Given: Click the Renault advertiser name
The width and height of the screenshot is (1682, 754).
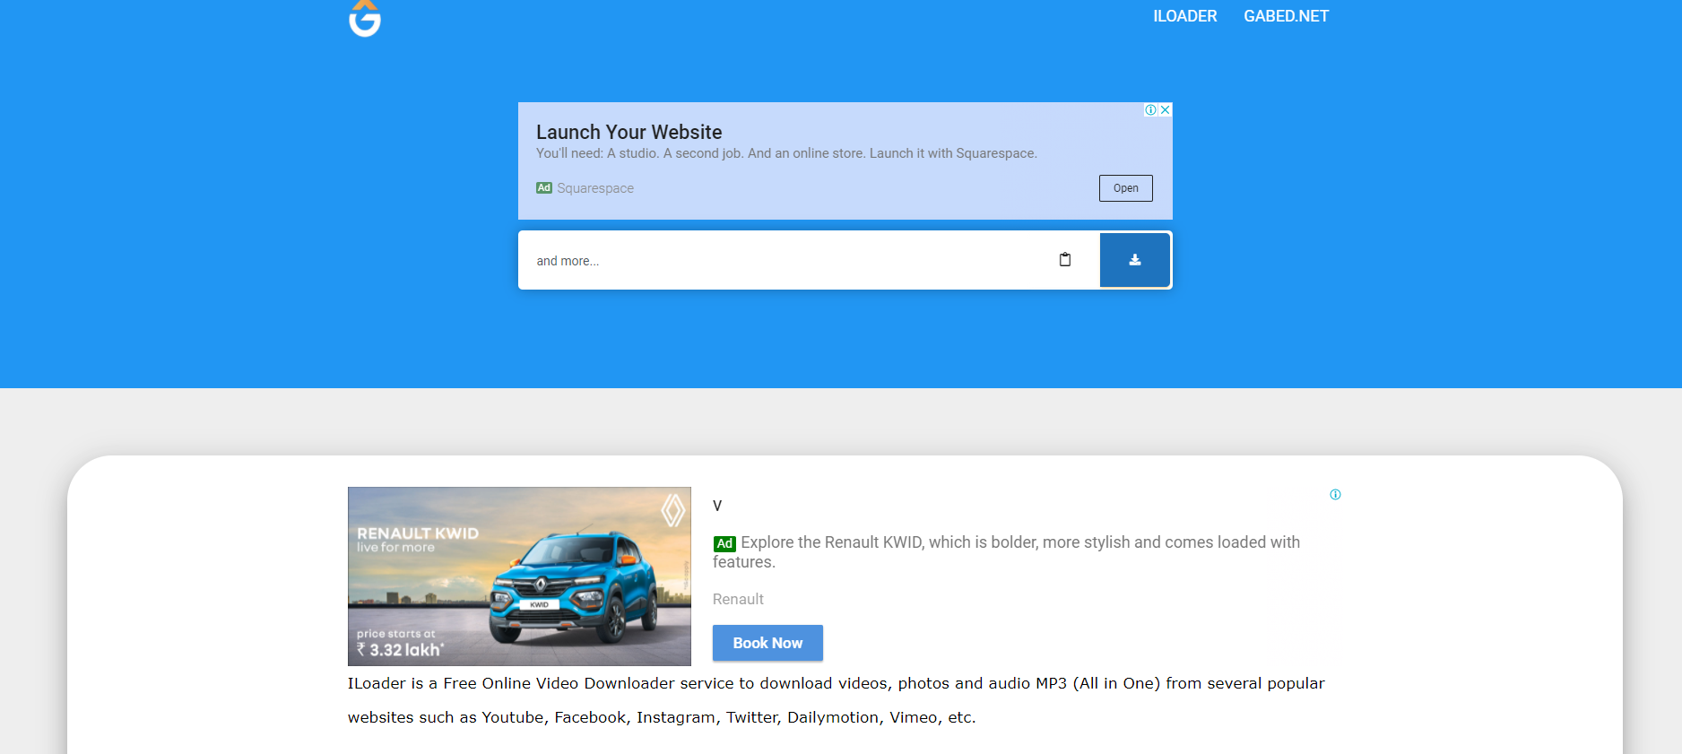Looking at the screenshot, I should [x=738, y=599].
